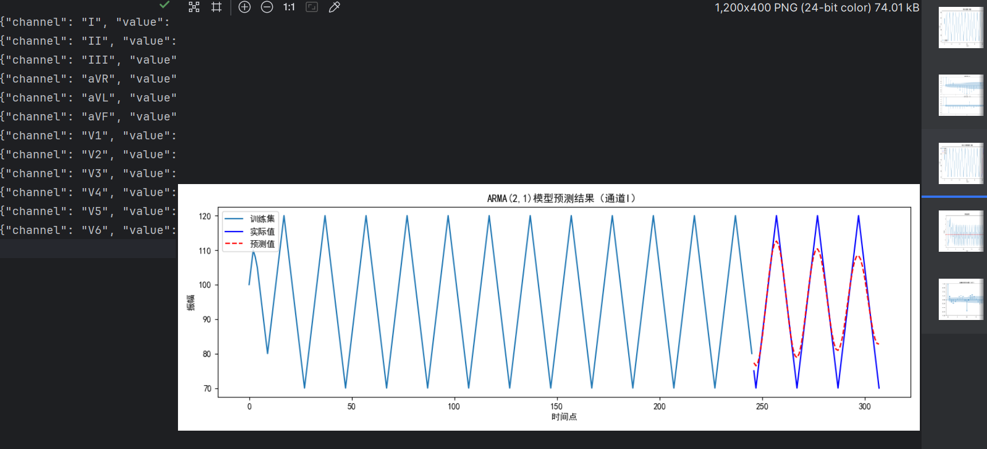Click the JSON line with channel "V5"
The width and height of the screenshot is (987, 449).
[x=88, y=211]
